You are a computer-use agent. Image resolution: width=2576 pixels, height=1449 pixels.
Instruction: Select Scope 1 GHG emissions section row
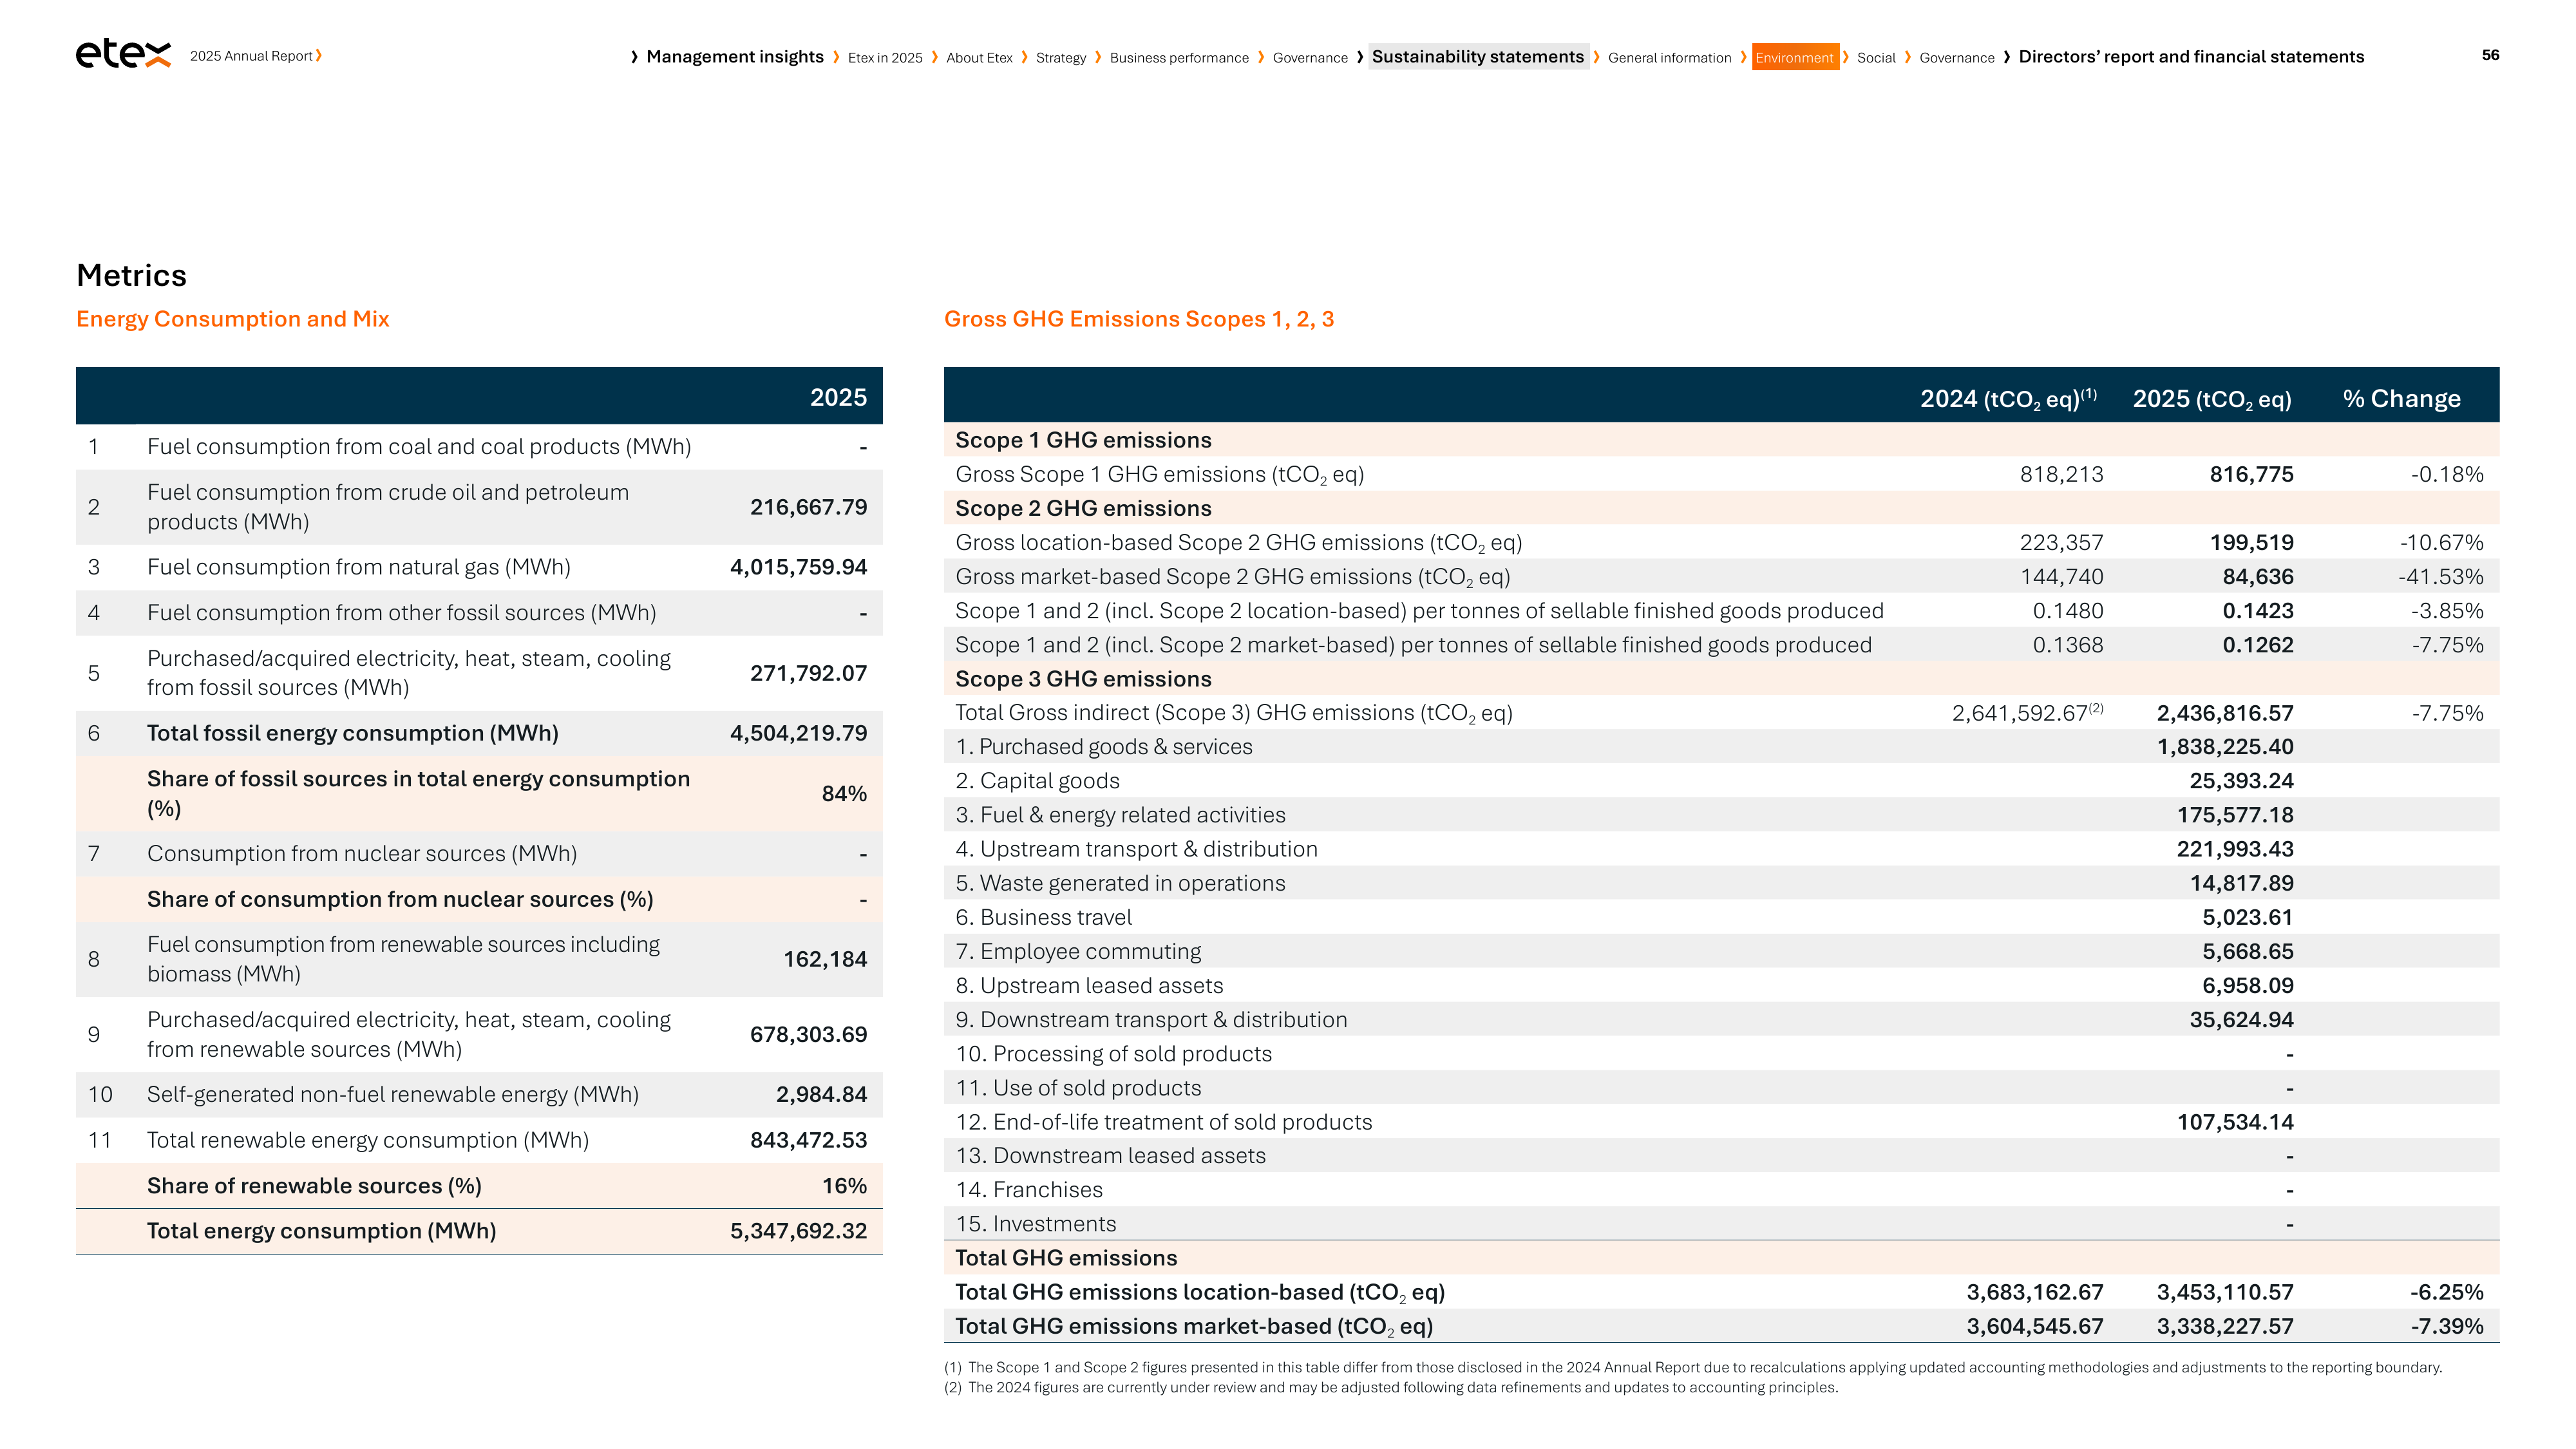click(1721, 440)
